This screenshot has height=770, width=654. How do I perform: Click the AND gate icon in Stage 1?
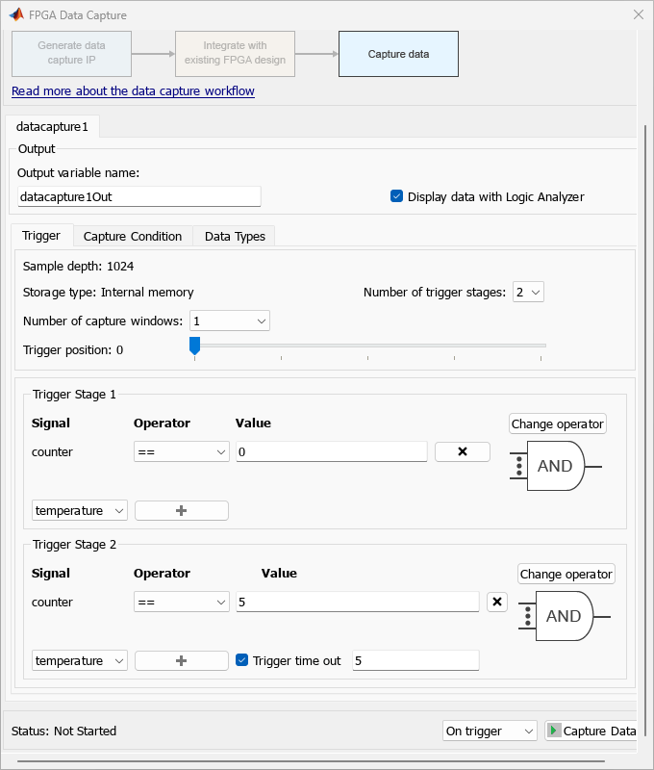(555, 466)
